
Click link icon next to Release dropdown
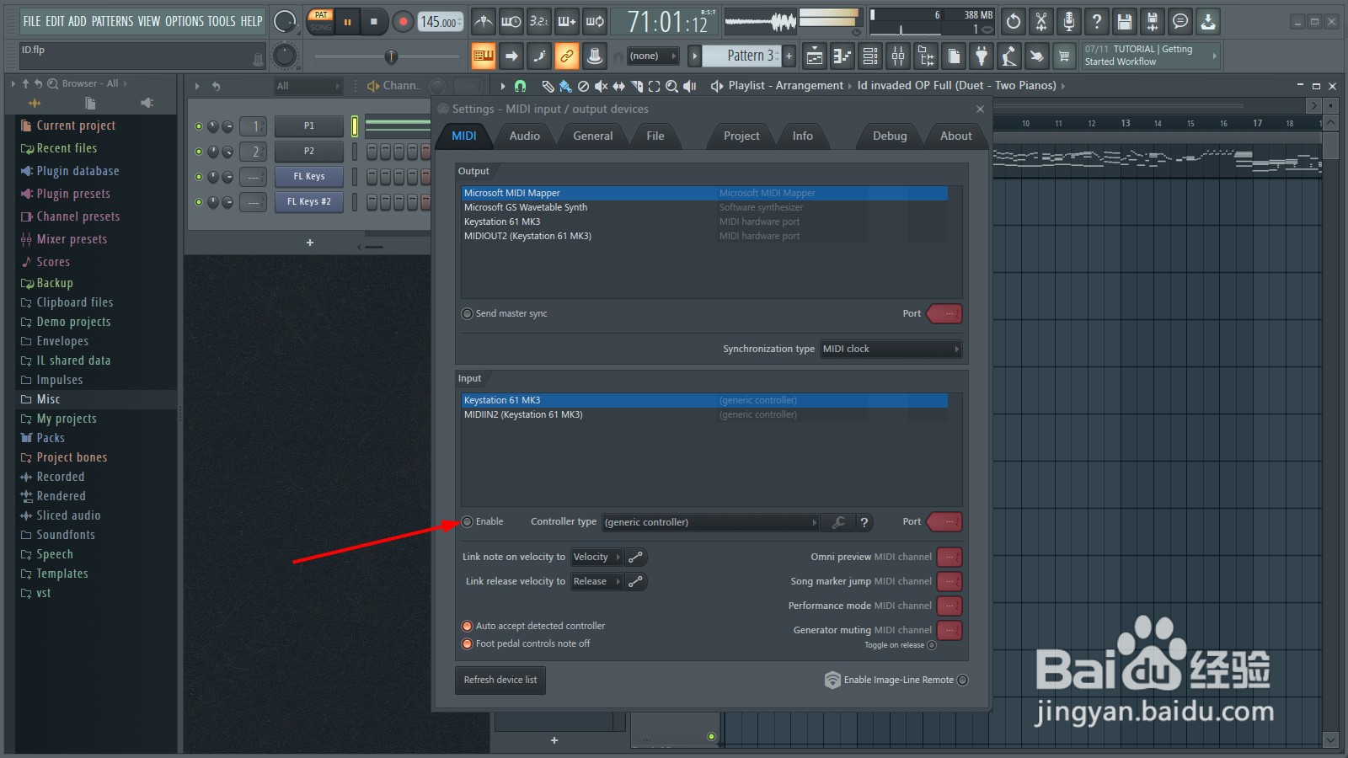tap(636, 581)
